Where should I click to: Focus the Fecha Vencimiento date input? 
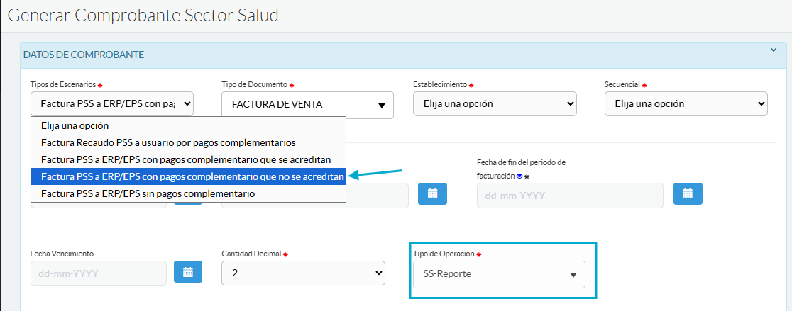pyautogui.click(x=98, y=273)
